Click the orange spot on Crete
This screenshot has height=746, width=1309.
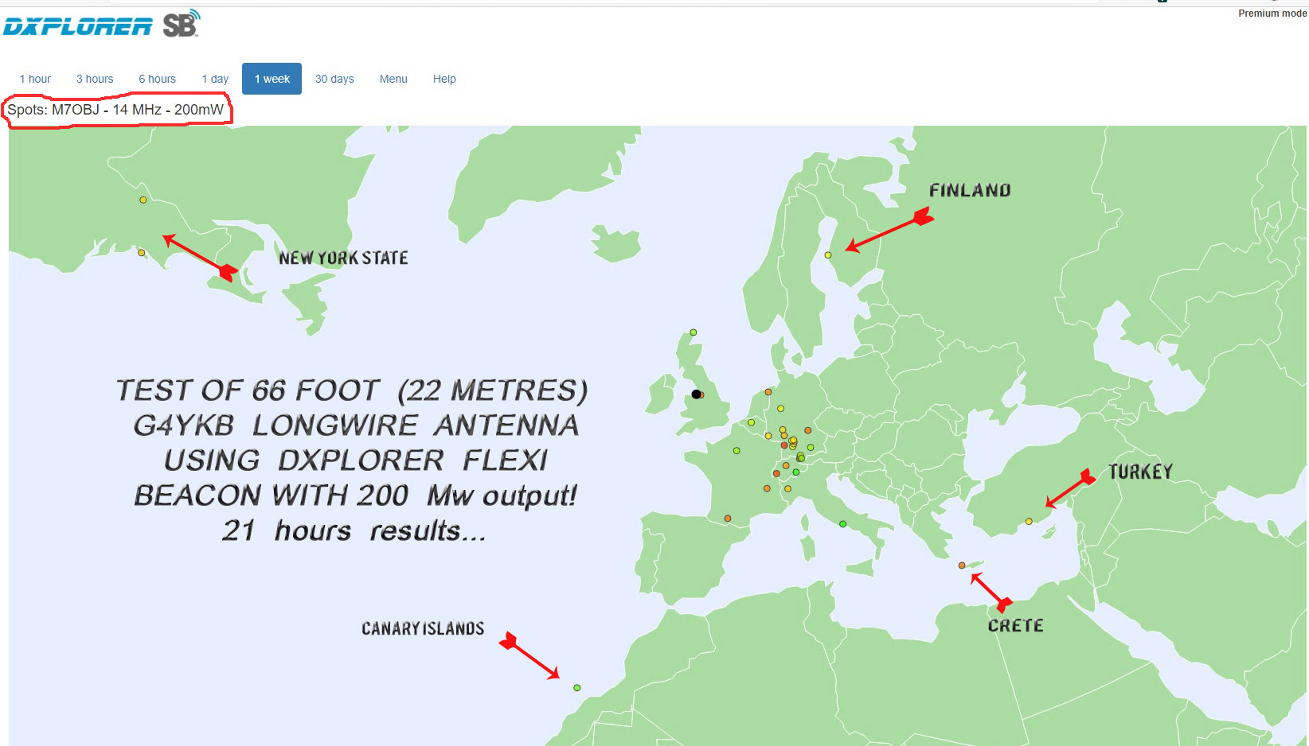coord(962,565)
